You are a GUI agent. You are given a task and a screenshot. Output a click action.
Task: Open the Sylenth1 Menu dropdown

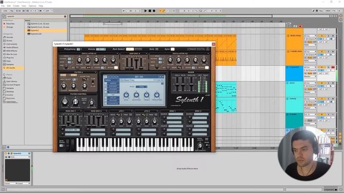point(112,80)
